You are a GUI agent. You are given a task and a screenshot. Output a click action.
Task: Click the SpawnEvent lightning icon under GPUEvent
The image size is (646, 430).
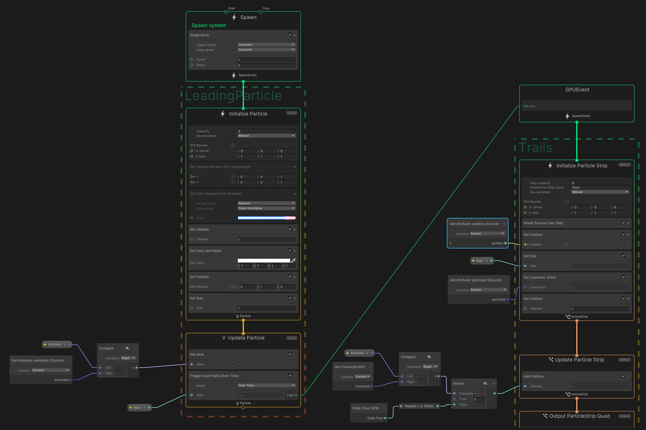tap(567, 116)
